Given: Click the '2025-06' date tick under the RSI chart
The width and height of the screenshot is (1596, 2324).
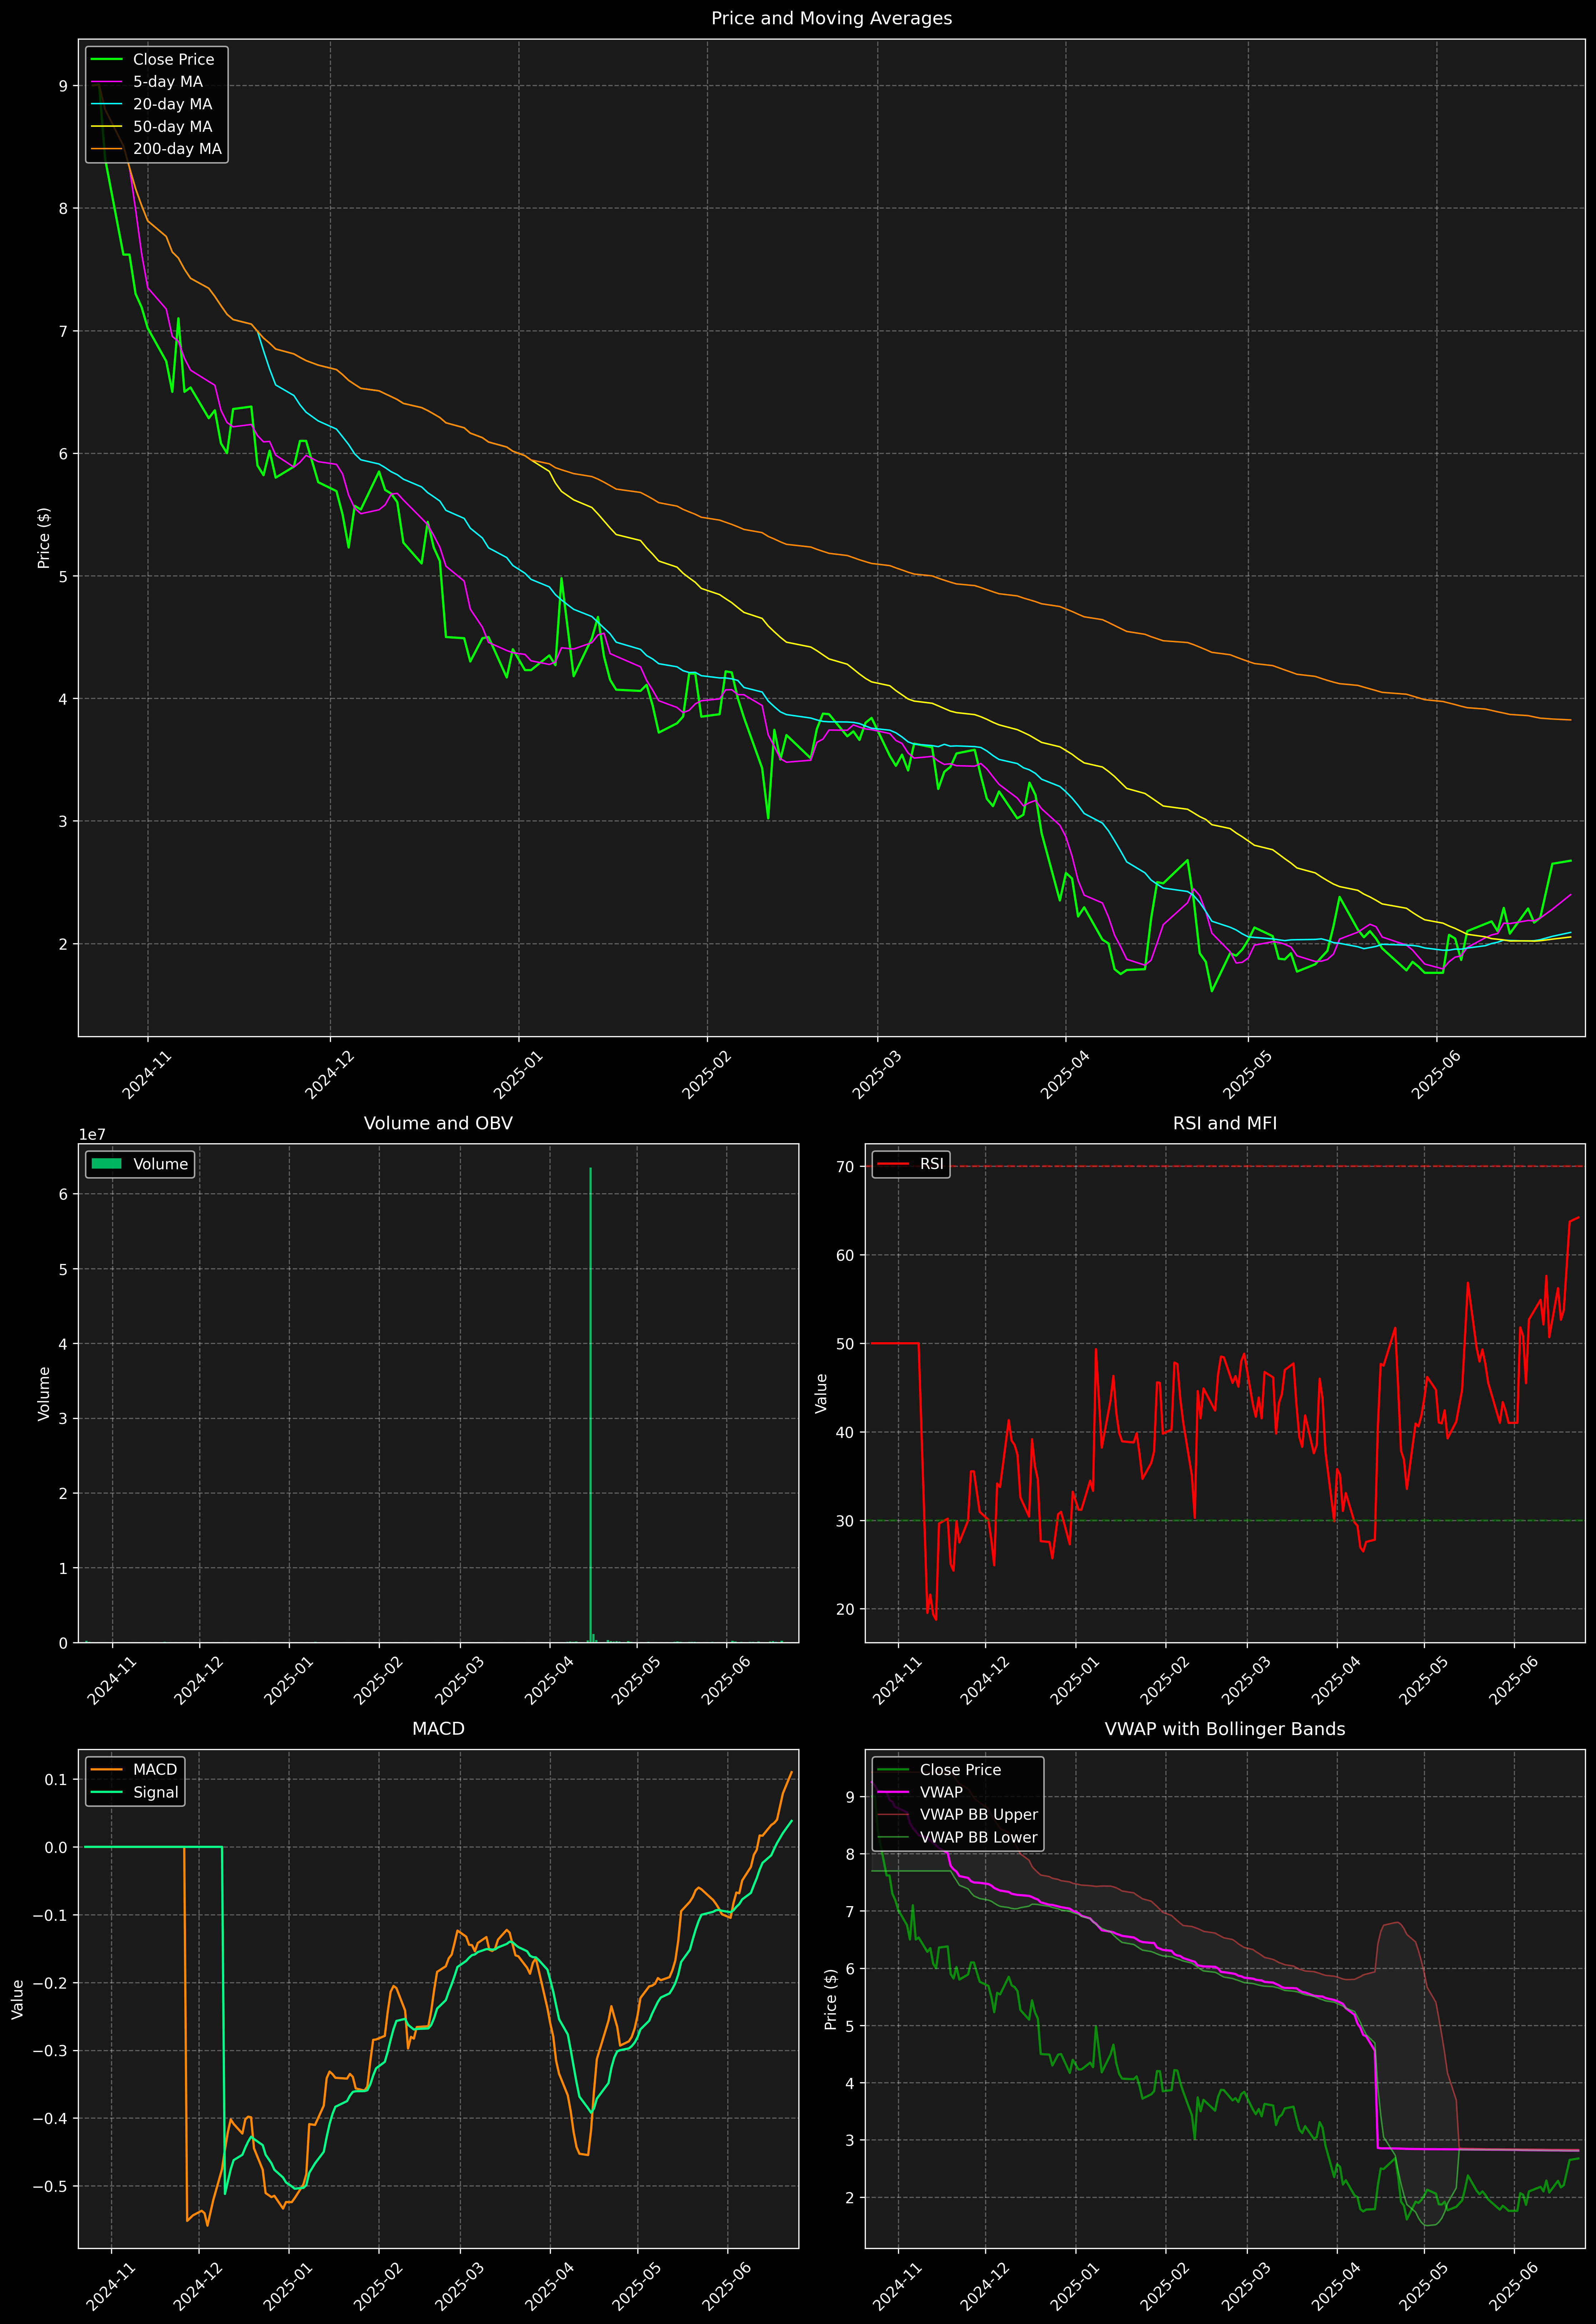Looking at the screenshot, I should [x=1513, y=1681].
